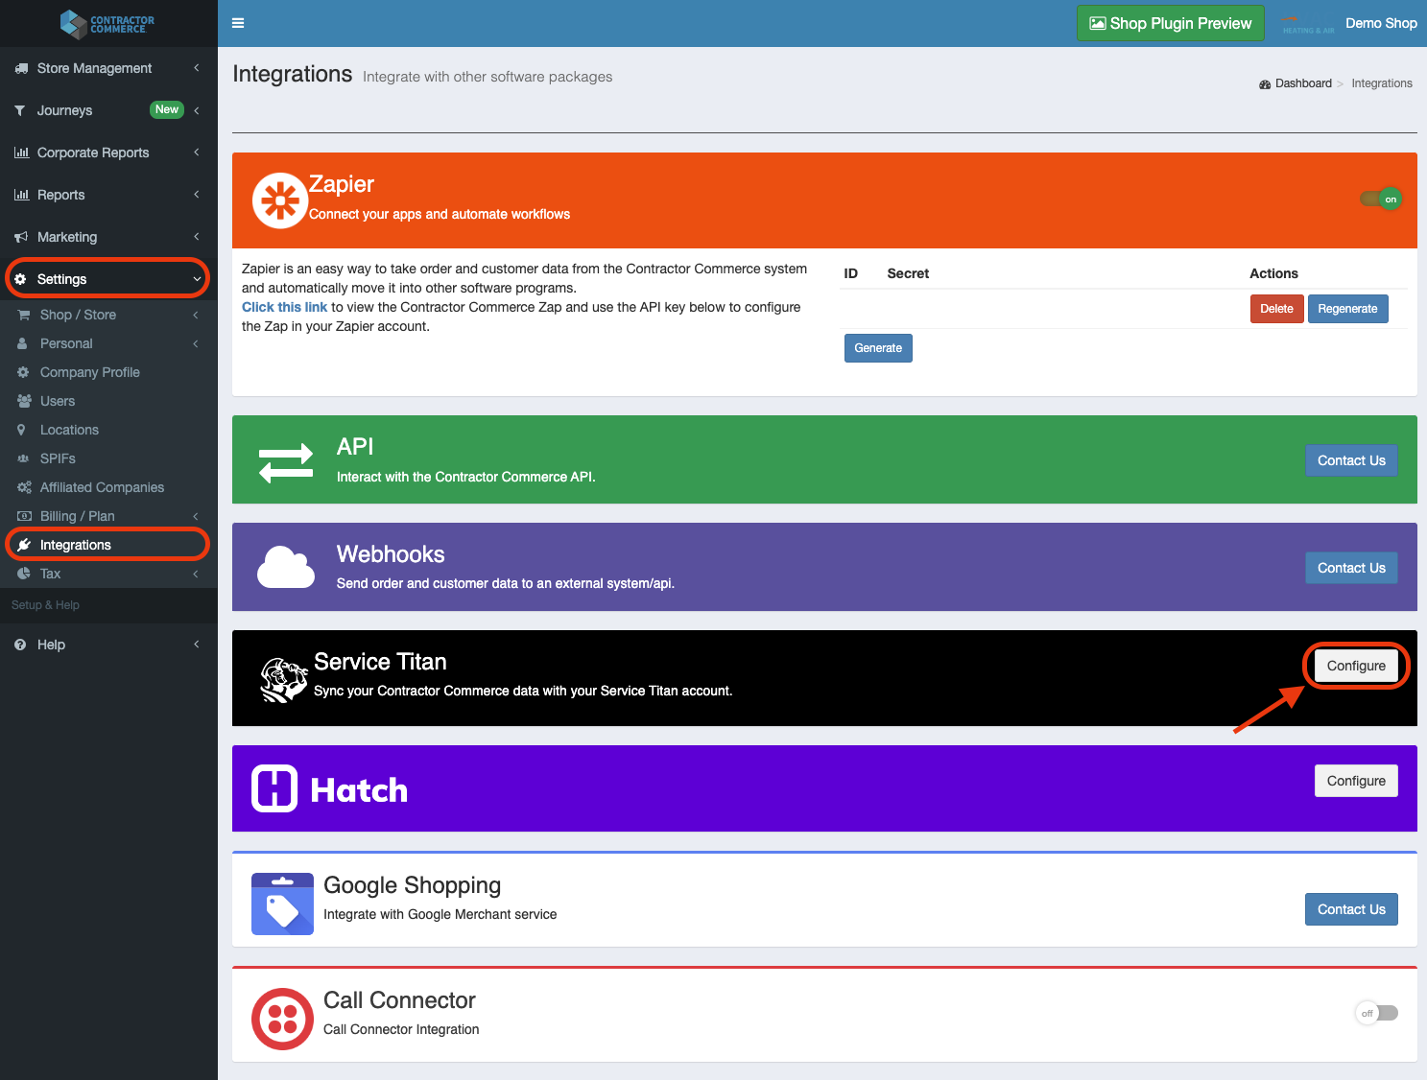The width and height of the screenshot is (1427, 1080).
Task: Expand the Personal submenu chevron
Action: pyautogui.click(x=196, y=343)
